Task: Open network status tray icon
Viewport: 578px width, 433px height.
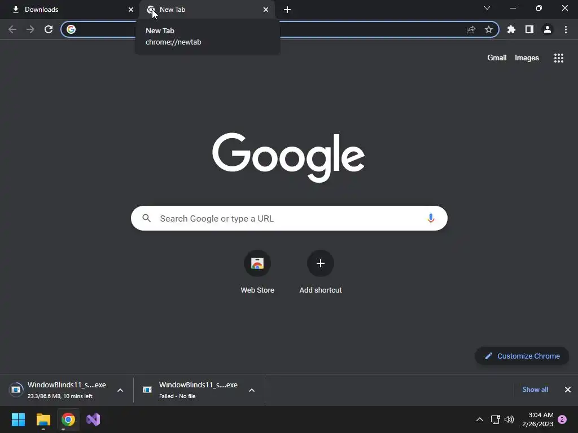Action: pos(496,419)
